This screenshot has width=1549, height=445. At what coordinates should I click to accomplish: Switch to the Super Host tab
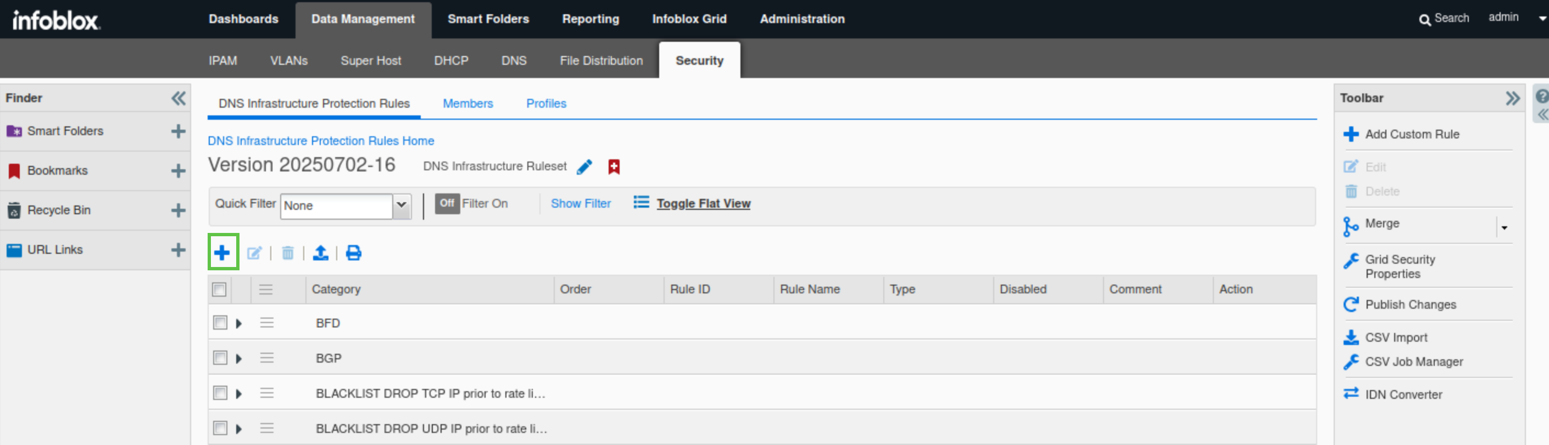pos(371,61)
